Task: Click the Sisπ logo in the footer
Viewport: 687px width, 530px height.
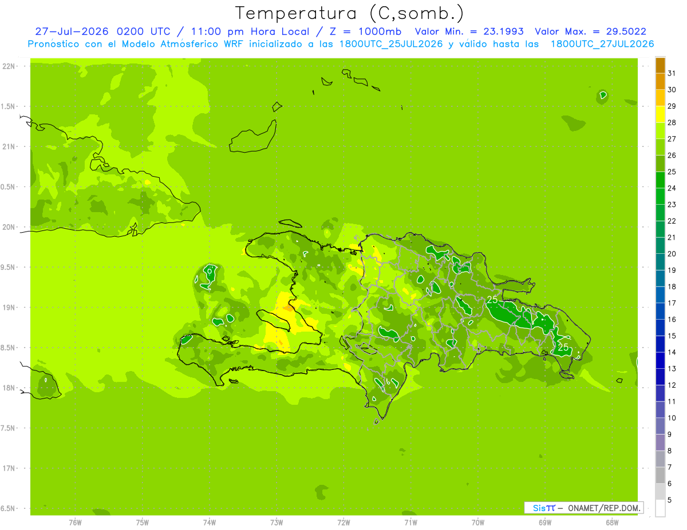Action: [x=544, y=508]
